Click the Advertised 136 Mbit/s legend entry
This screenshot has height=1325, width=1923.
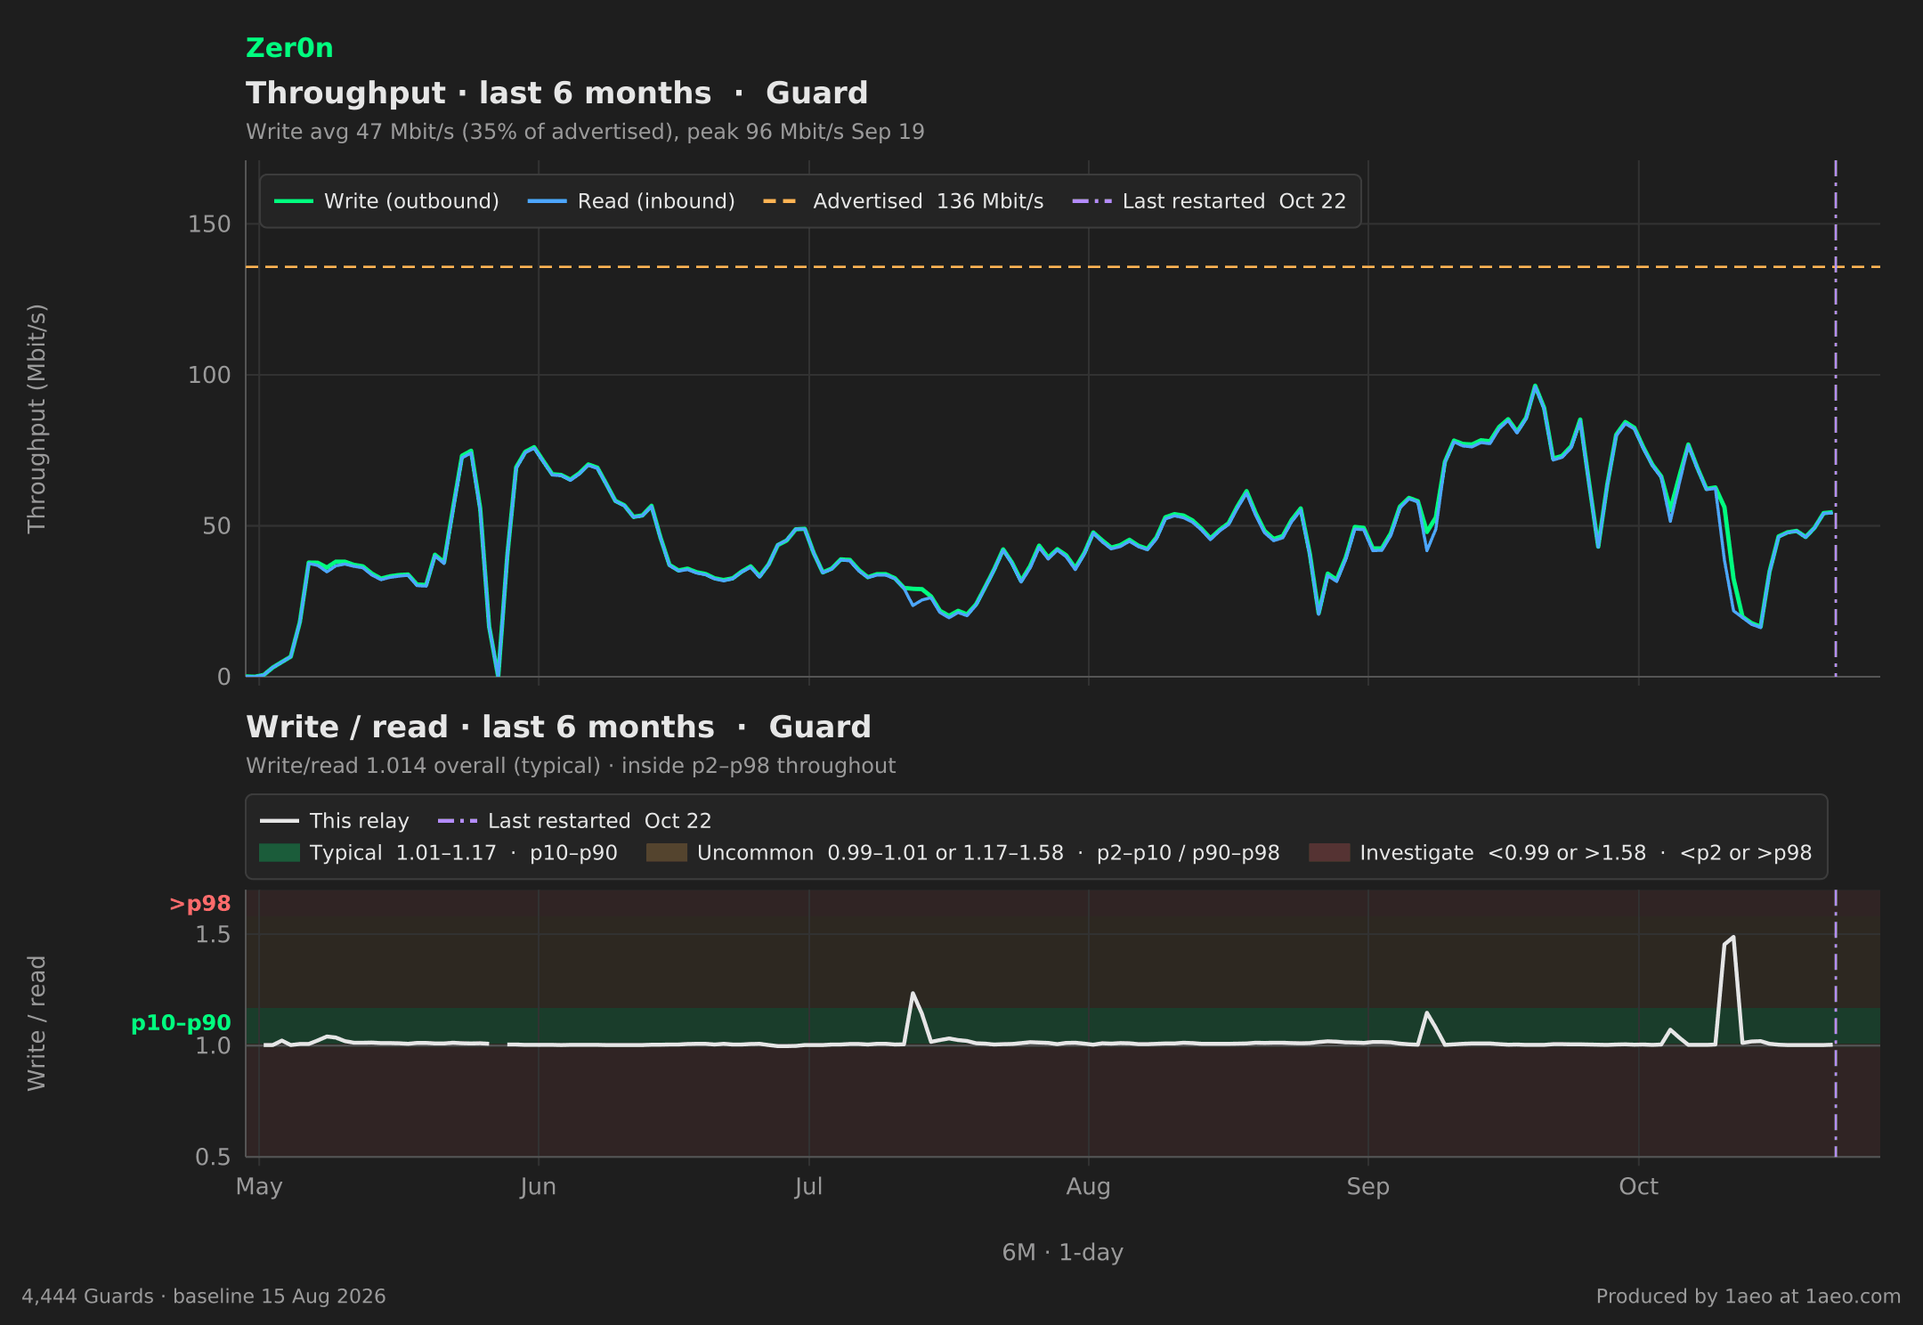[x=903, y=201]
